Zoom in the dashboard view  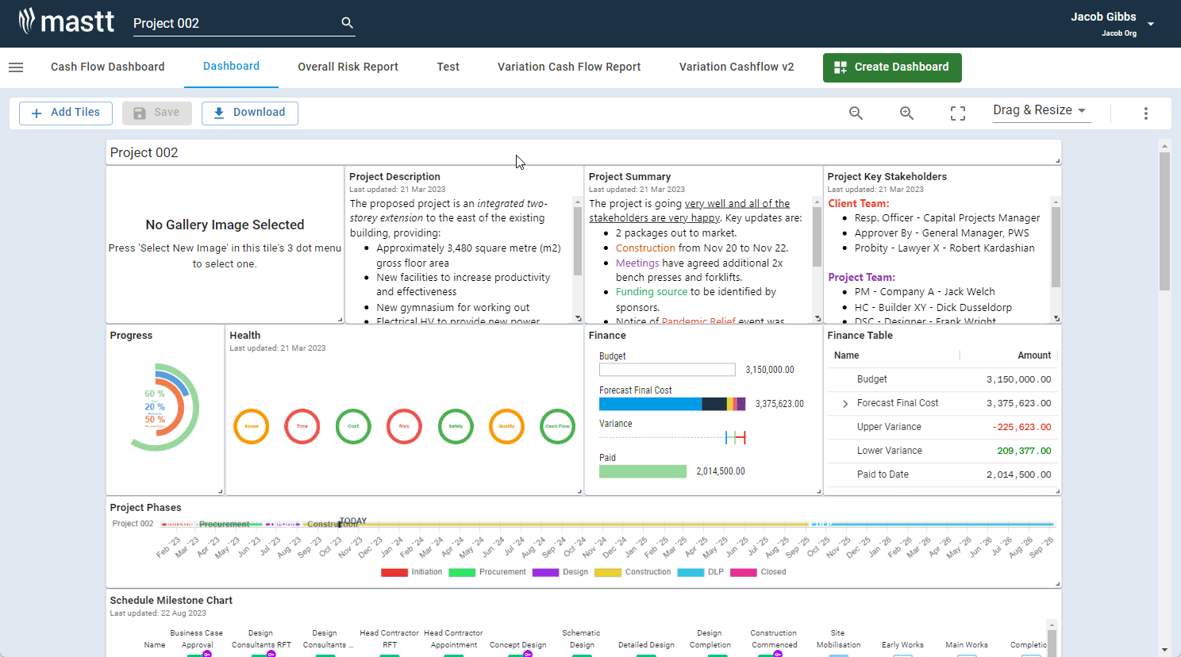(x=906, y=113)
